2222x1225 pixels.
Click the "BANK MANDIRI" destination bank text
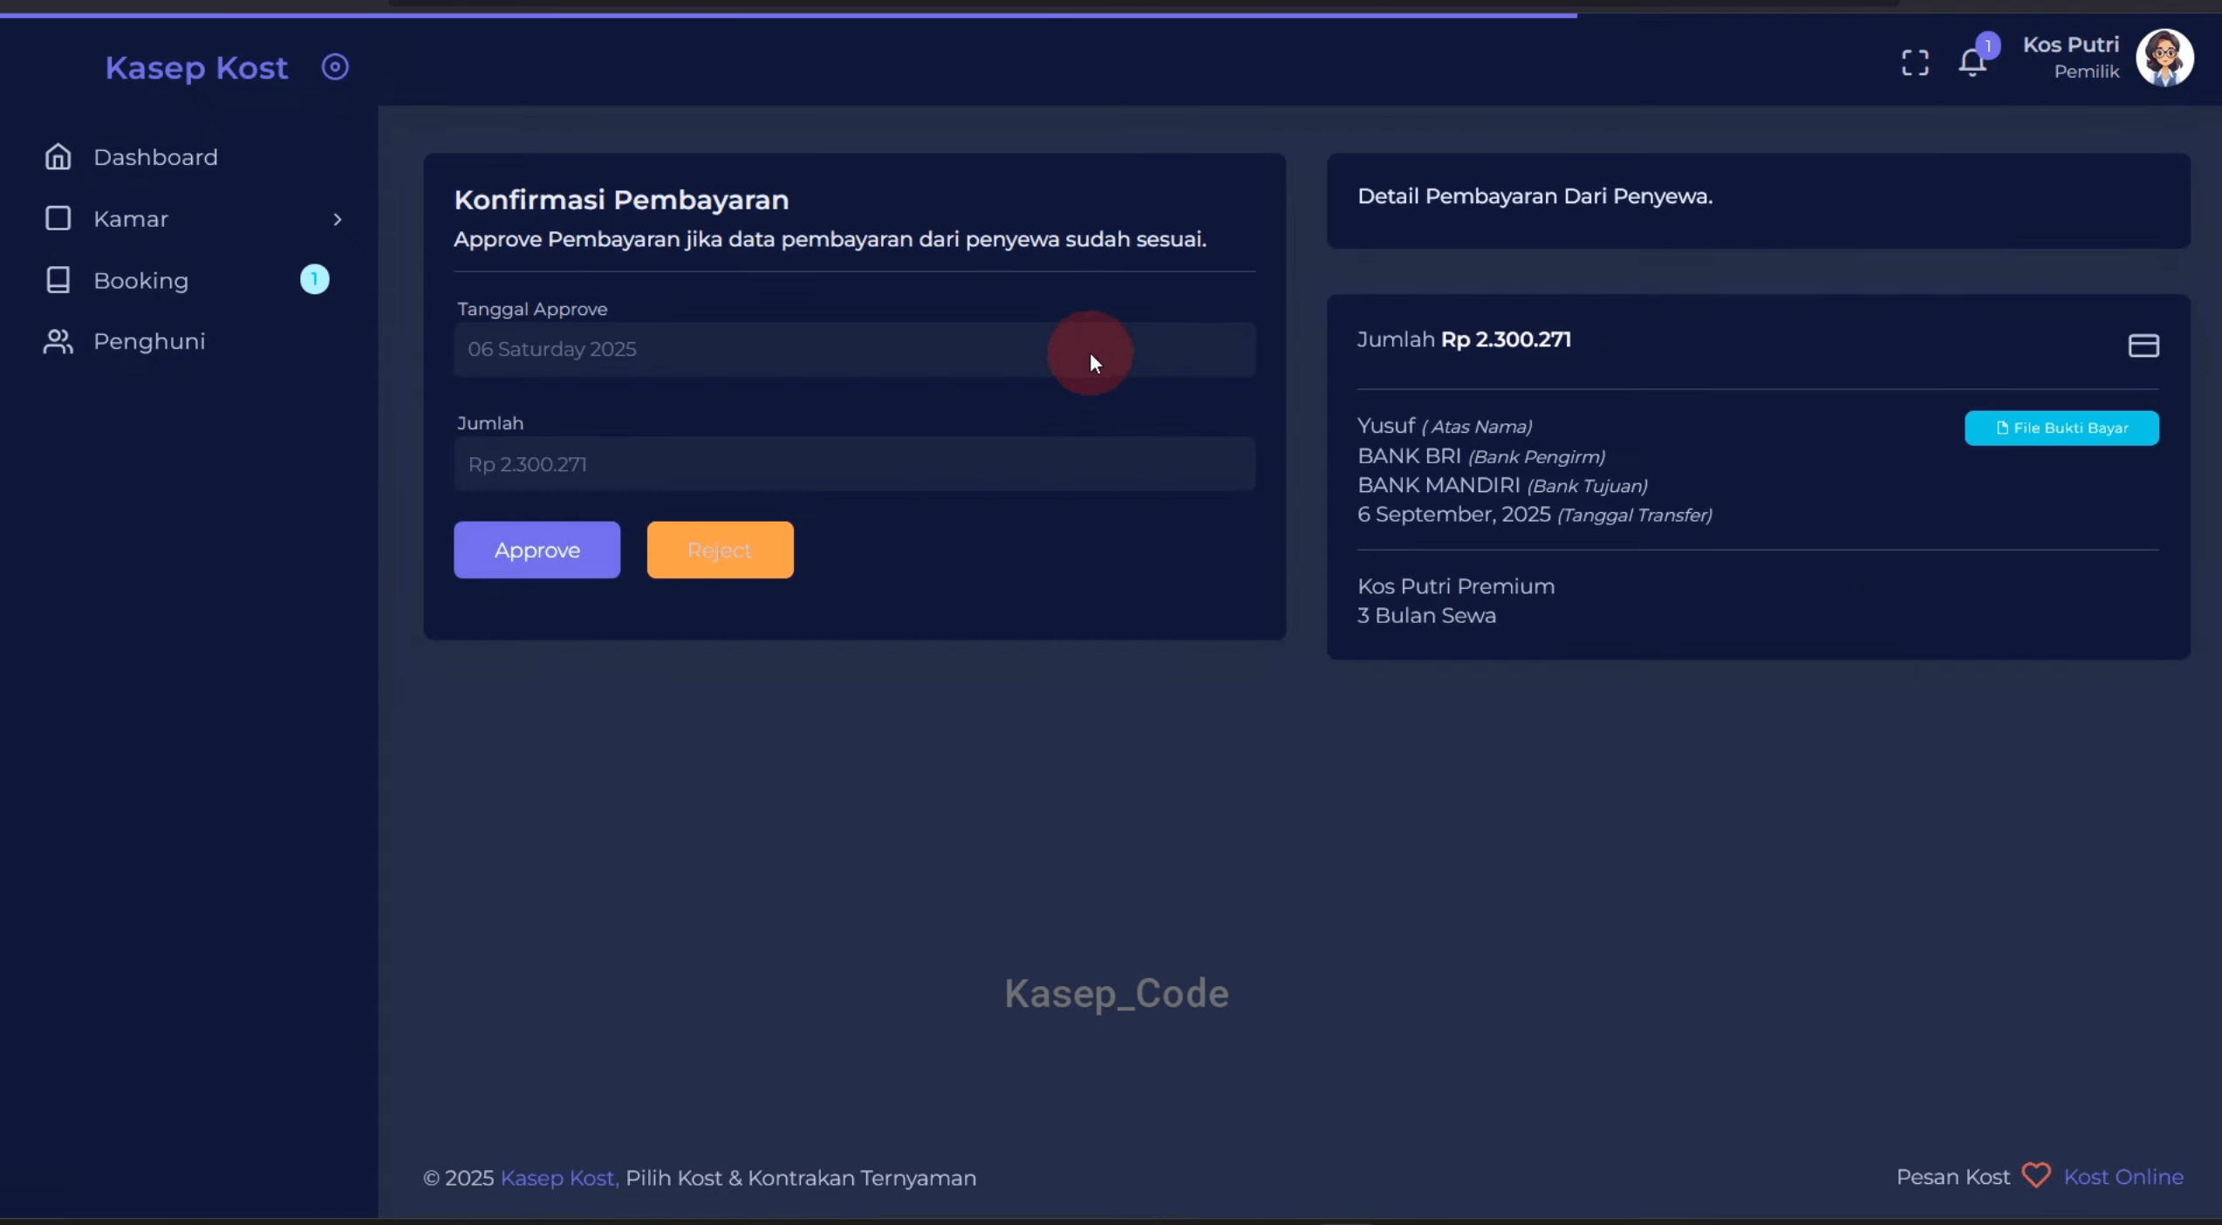click(x=1439, y=485)
